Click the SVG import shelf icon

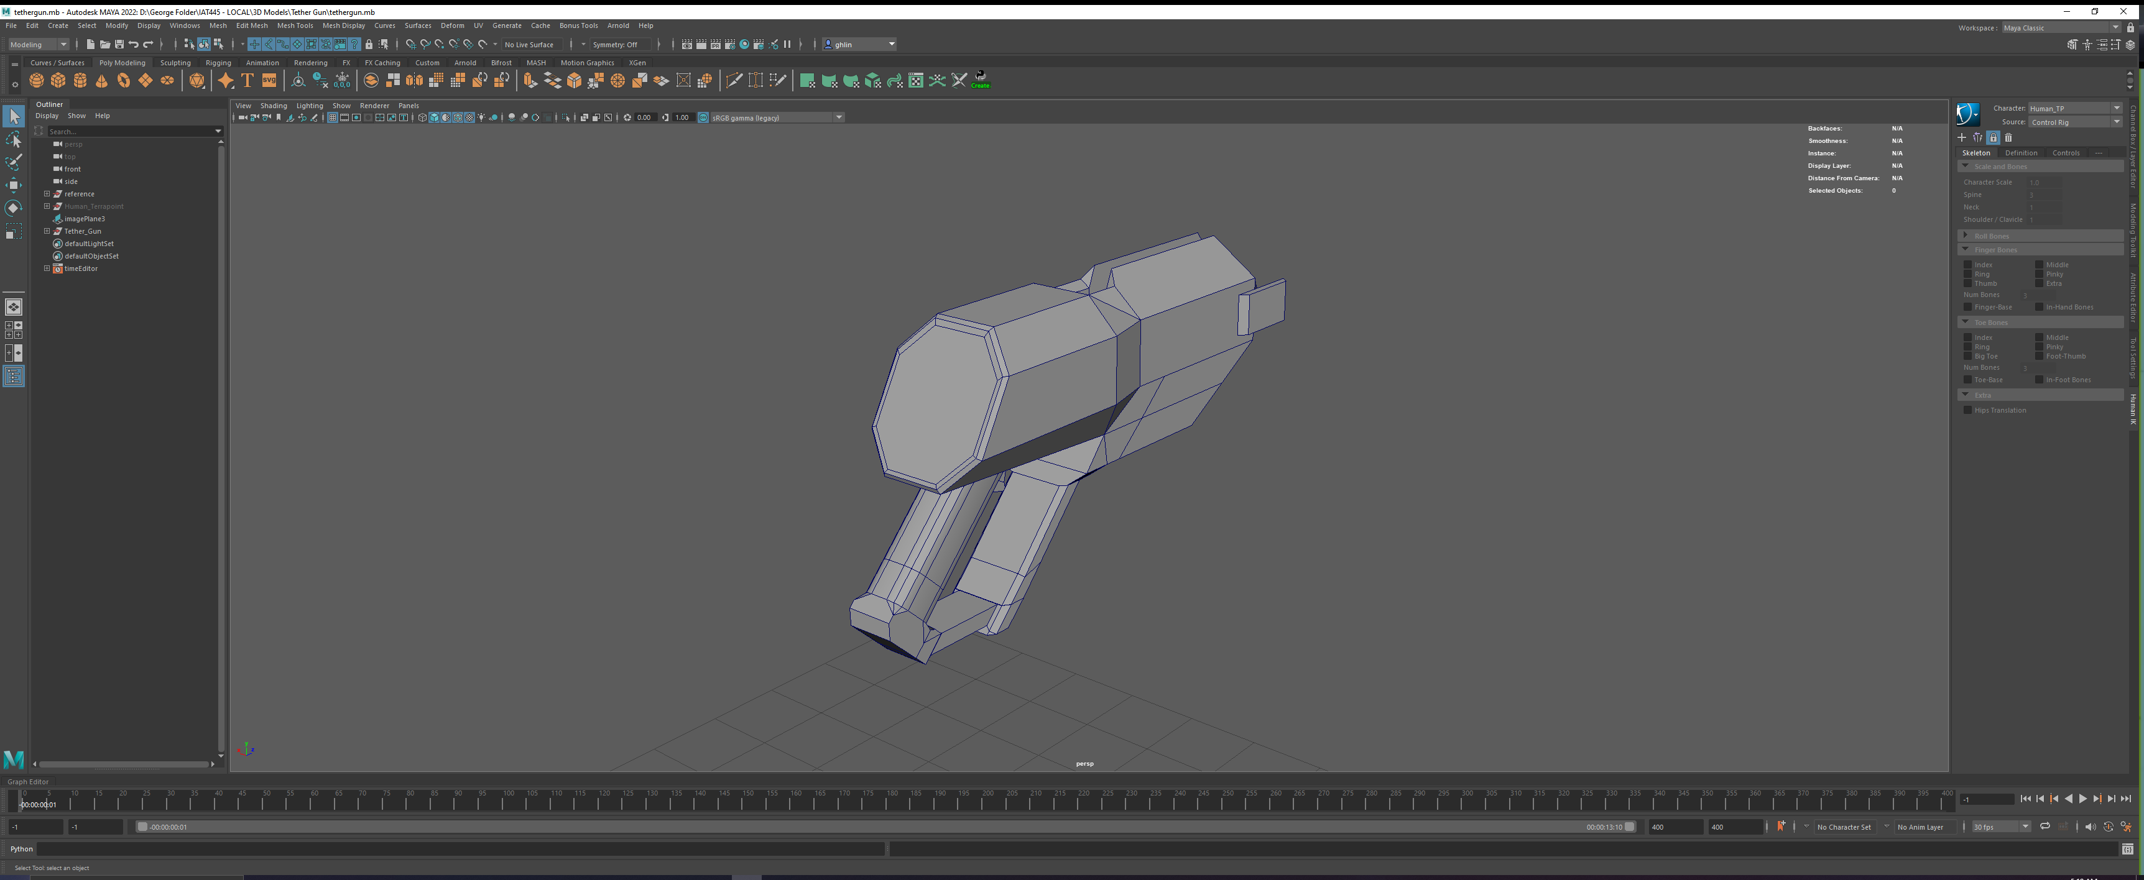(269, 81)
